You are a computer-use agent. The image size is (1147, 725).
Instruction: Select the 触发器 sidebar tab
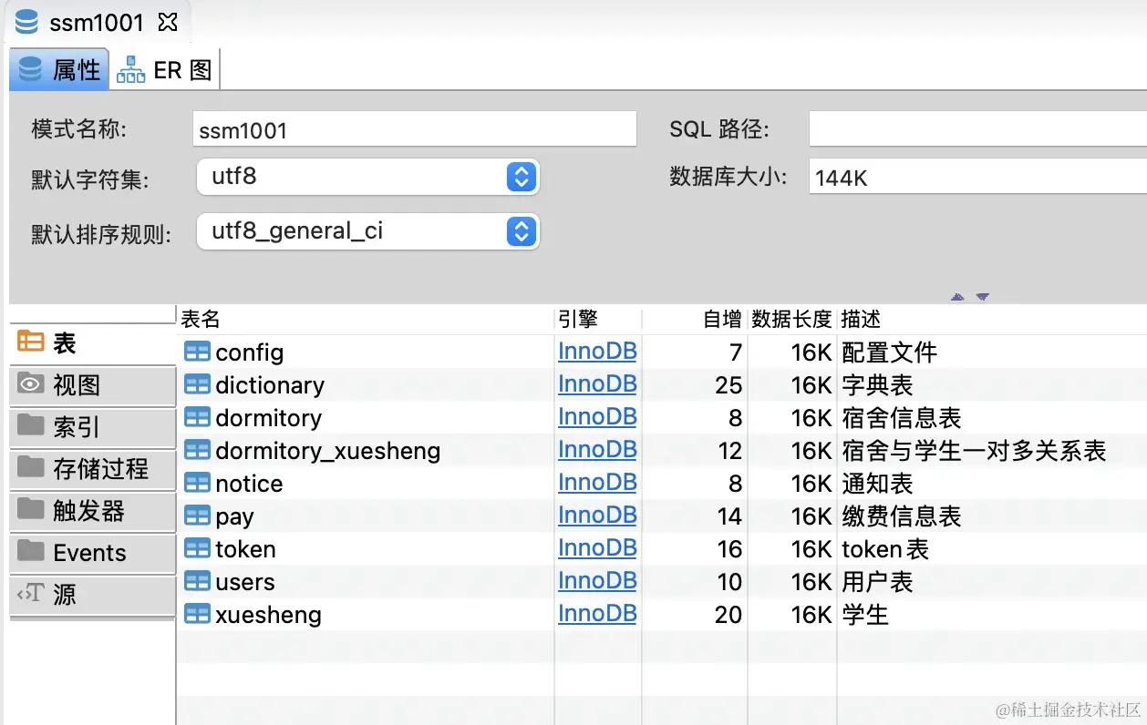click(x=92, y=511)
